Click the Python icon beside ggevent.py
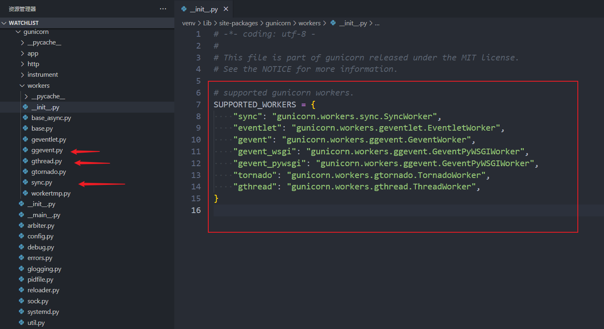The image size is (604, 329). (x=25, y=150)
